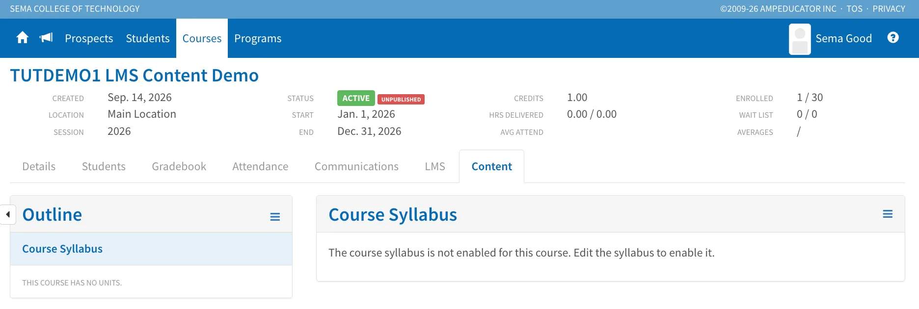Click the hours delivered value 0.00 / 0.00
This screenshot has height=309, width=919.
click(x=592, y=114)
